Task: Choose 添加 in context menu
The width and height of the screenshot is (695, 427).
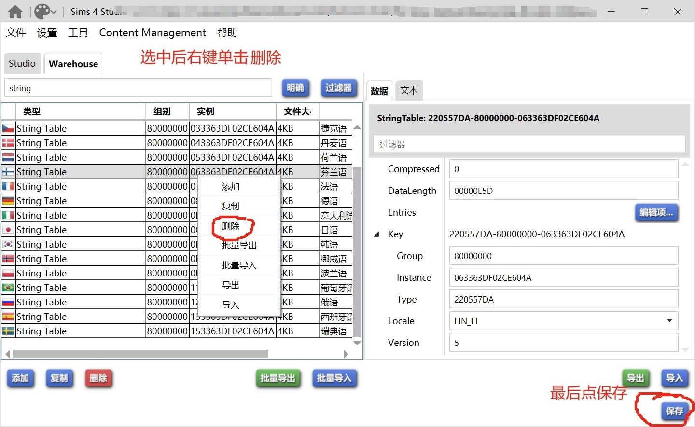Action: click(239, 186)
